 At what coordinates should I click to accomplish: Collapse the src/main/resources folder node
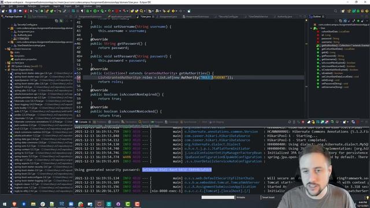[x=6, y=49]
